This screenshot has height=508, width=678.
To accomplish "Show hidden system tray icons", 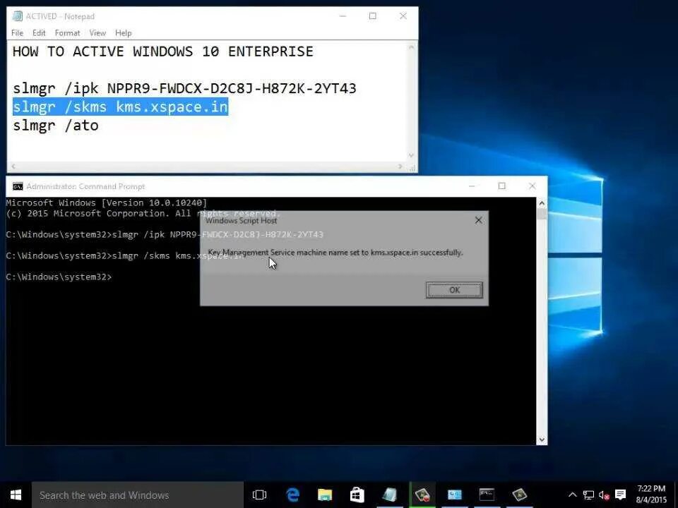I will click(x=572, y=495).
